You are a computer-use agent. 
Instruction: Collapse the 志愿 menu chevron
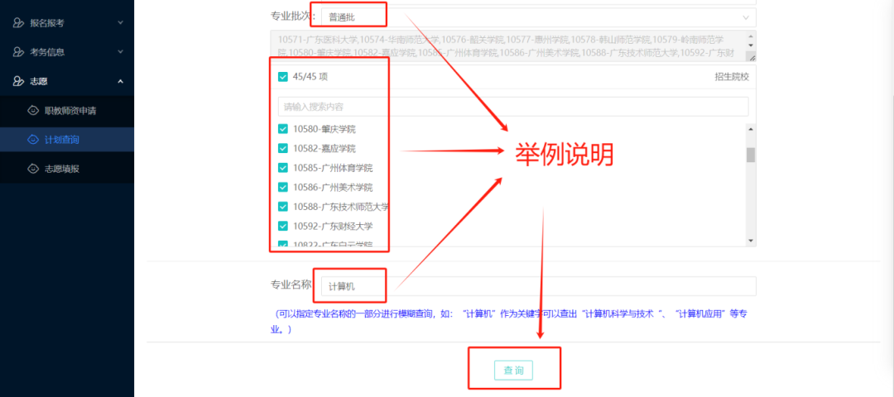[x=120, y=81]
